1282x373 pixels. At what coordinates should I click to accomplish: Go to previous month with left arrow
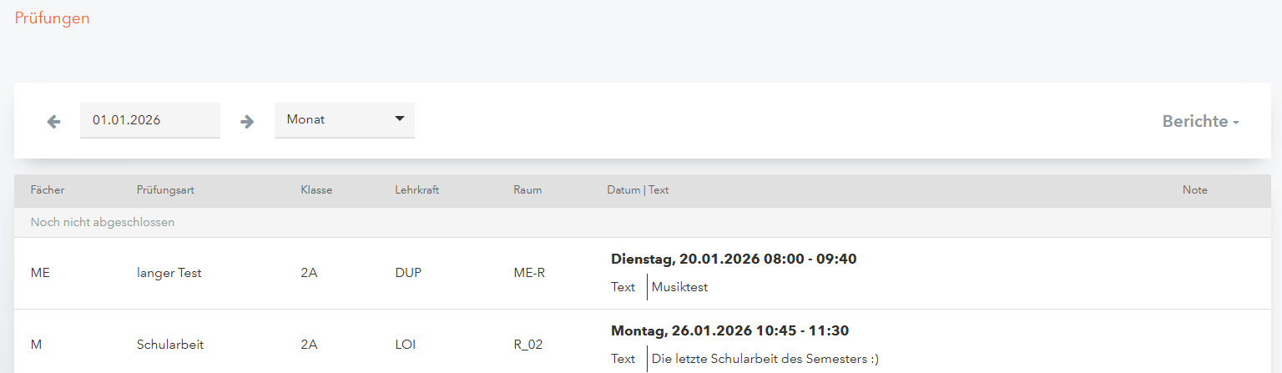coord(54,121)
